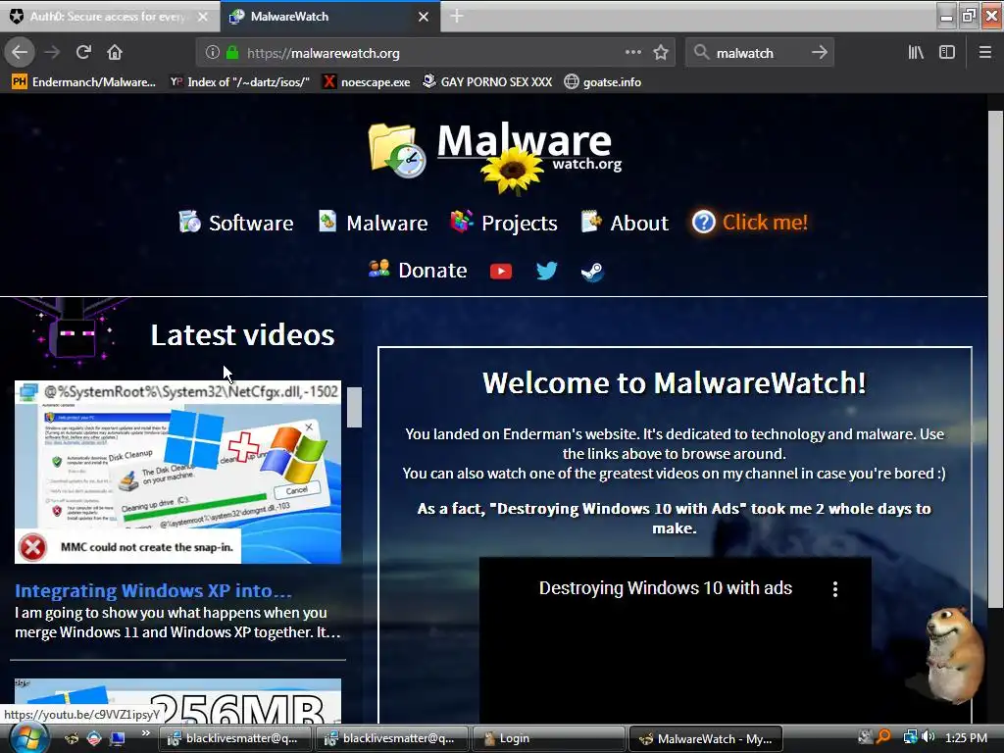This screenshot has width=1004, height=753.
Task: Show site information via the info icon
Action: click(213, 53)
